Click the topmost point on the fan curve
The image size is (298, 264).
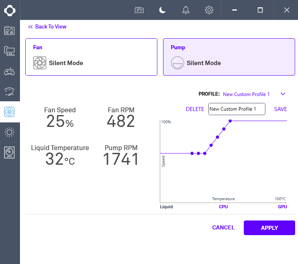pos(230,121)
